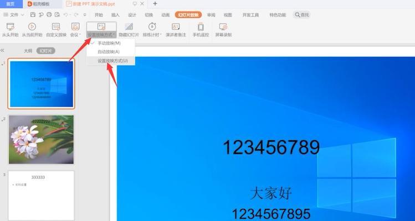Switch to the 切换 ribbon tab
The image size is (415, 221).
click(148, 15)
